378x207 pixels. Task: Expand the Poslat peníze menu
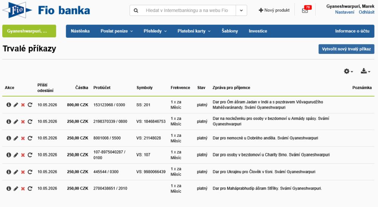[x=116, y=31]
